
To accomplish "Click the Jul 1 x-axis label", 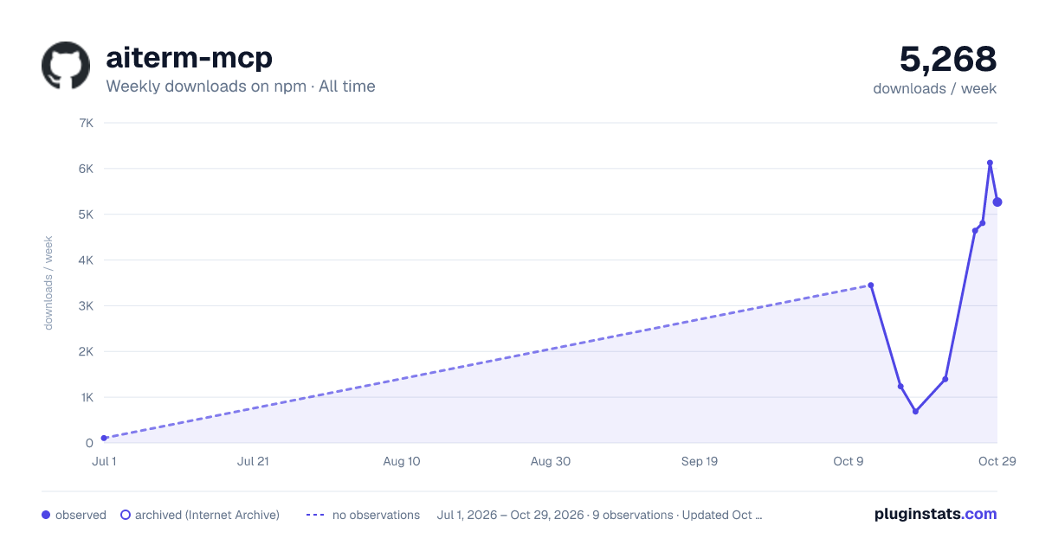I will [104, 461].
